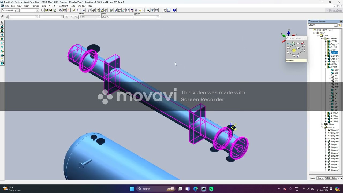The height and width of the screenshot is (193, 343).
Task: Select E1301A in Workspace Explorer tree
Action: pos(334,53)
